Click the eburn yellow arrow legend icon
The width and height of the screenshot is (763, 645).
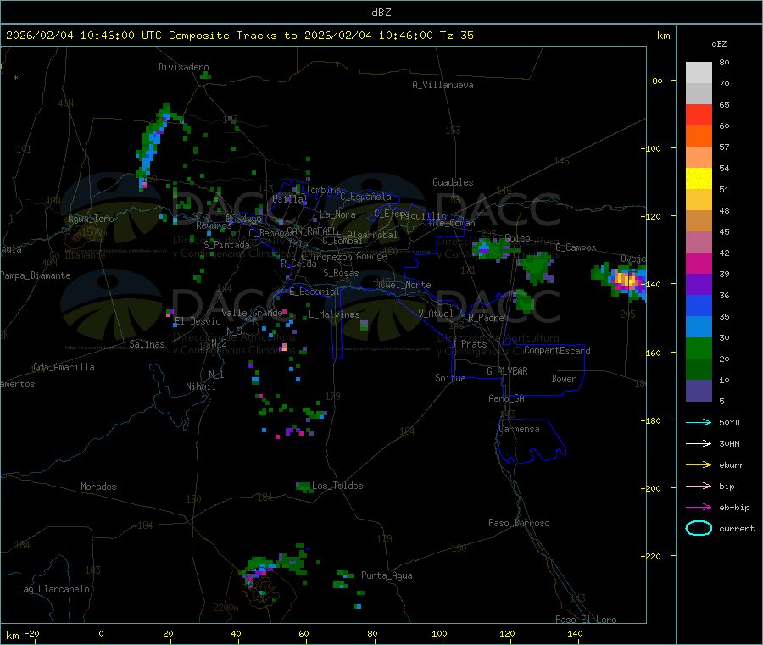pos(699,465)
